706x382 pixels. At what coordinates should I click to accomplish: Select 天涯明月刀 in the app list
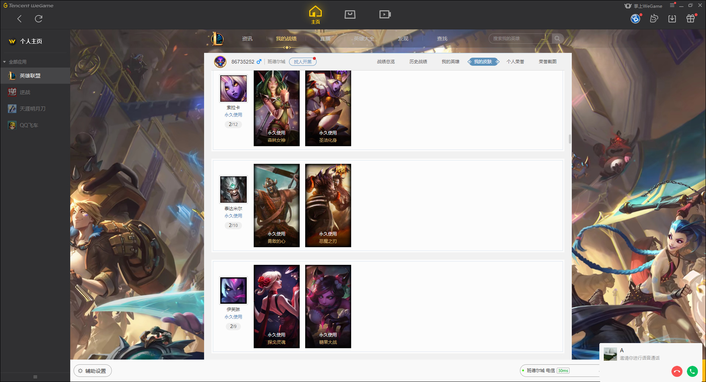35,109
